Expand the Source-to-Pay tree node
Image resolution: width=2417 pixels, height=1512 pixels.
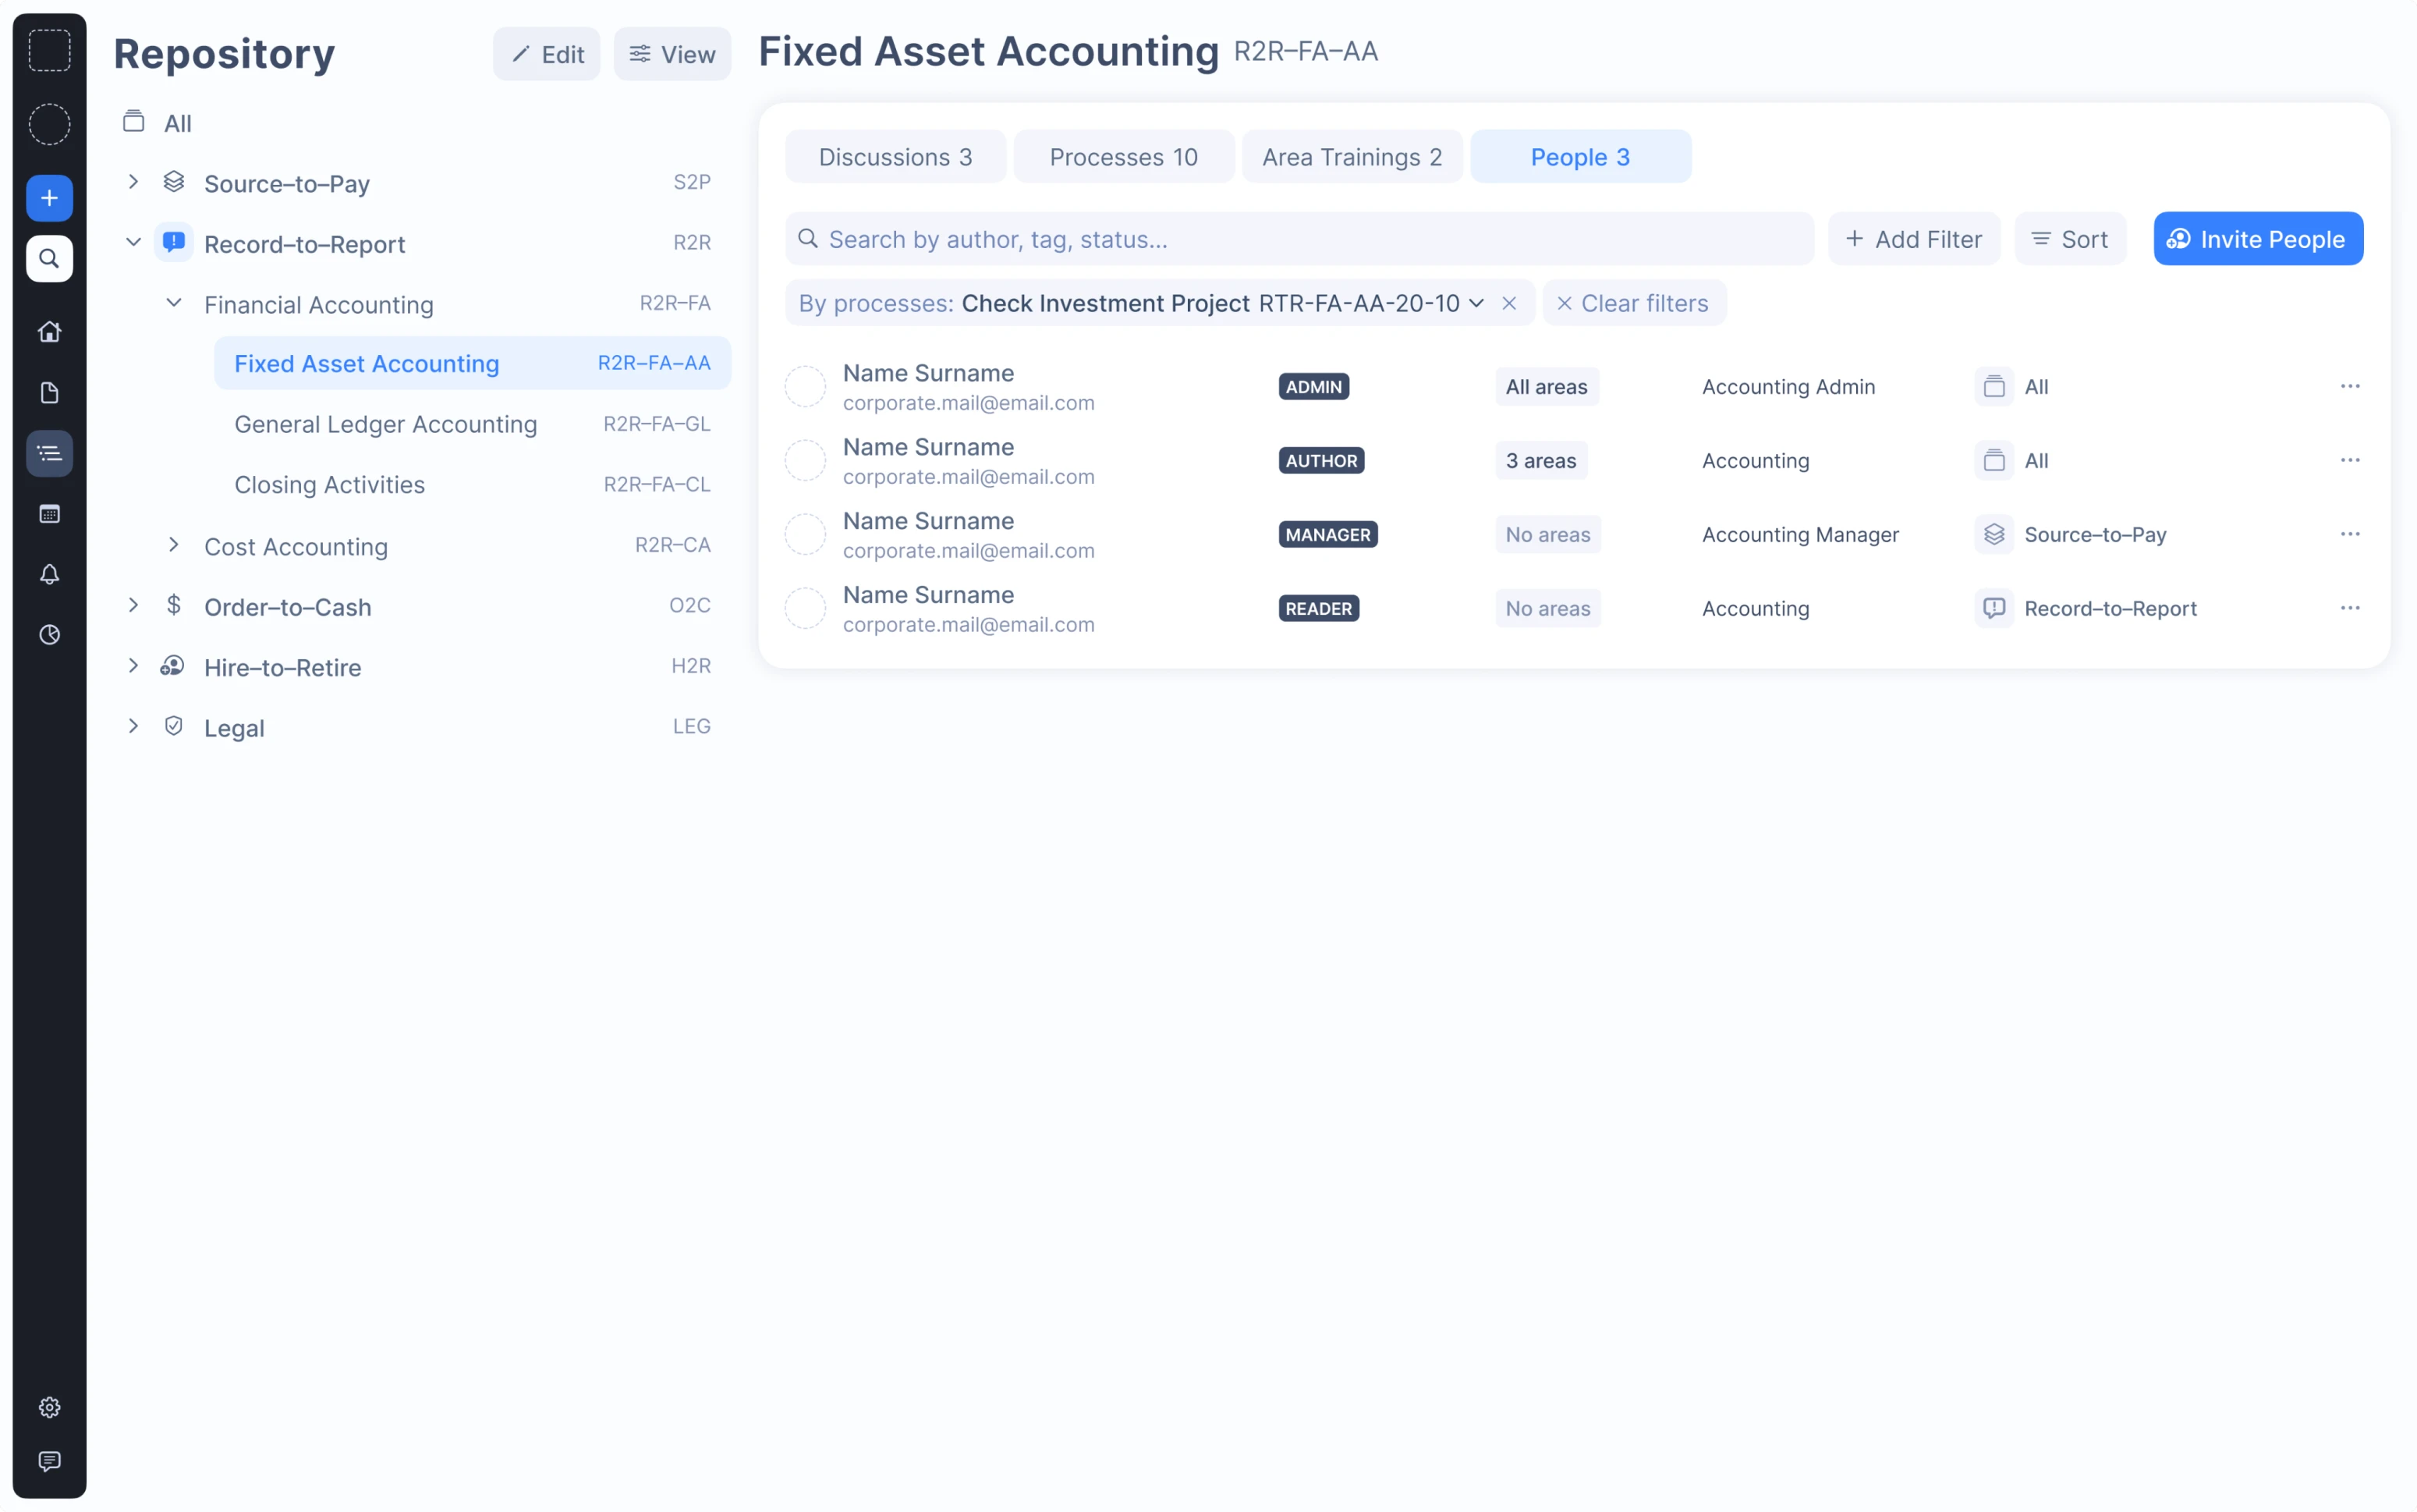(x=133, y=182)
